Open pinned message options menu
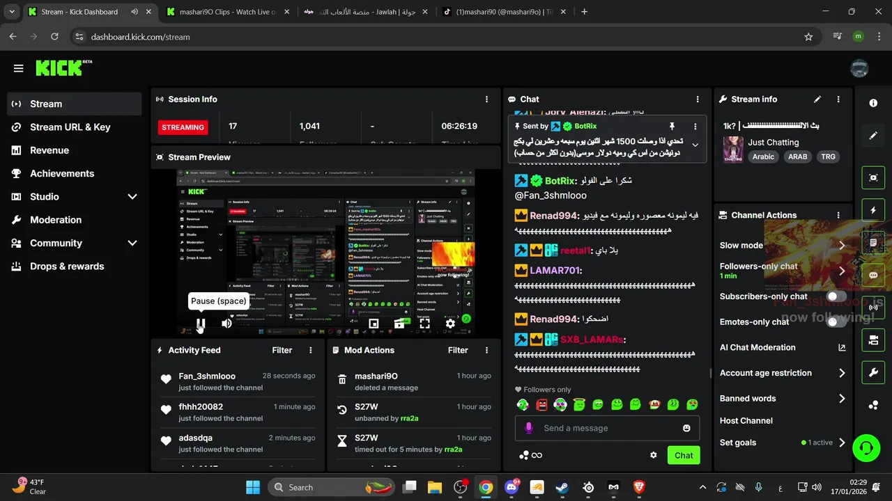Image resolution: width=892 pixels, height=501 pixels. point(695,126)
